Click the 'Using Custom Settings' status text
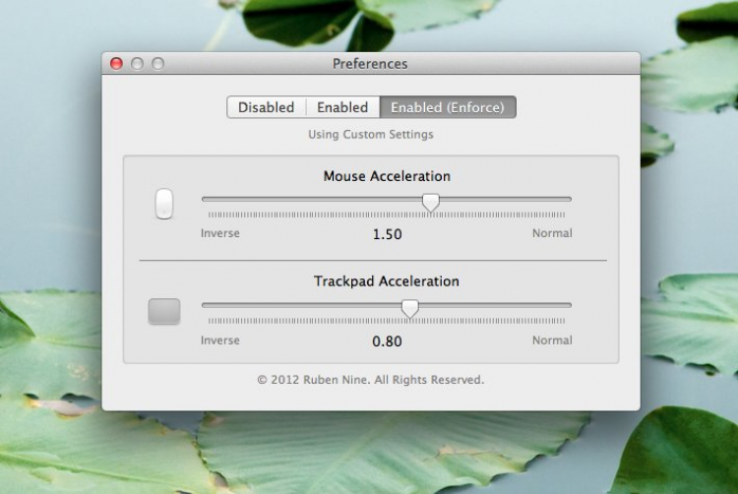The width and height of the screenshot is (738, 494). [371, 135]
